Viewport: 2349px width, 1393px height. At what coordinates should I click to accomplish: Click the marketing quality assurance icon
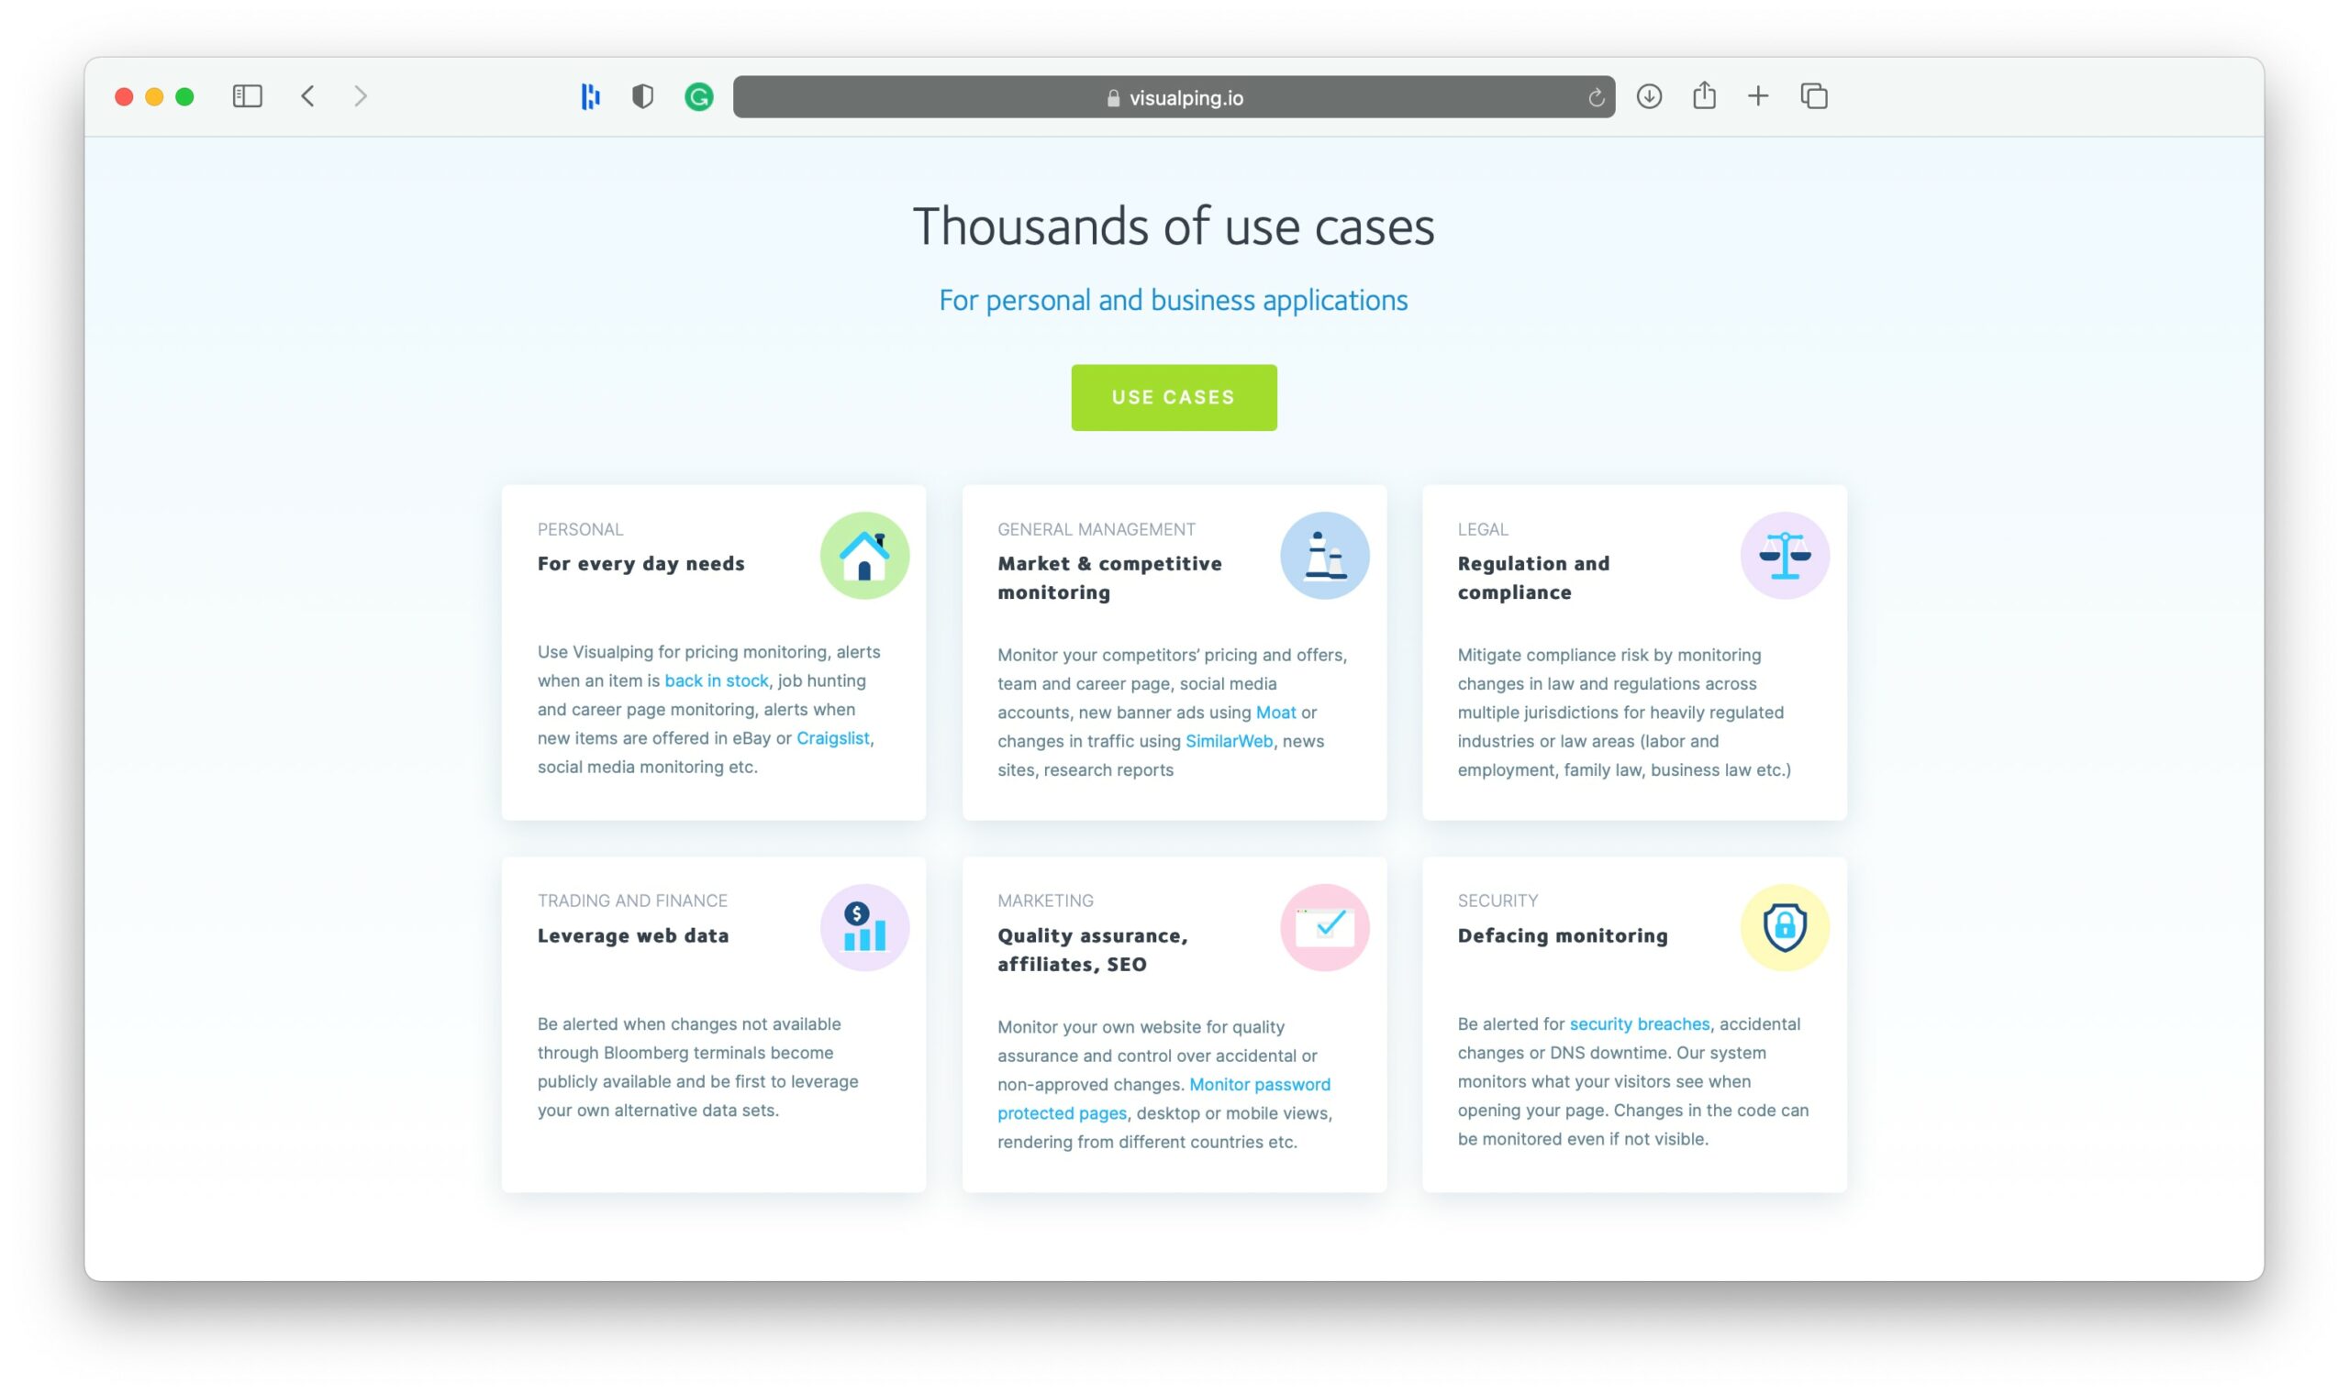pos(1324,925)
